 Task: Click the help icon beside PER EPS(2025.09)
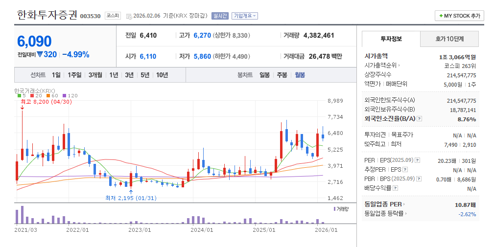(x=417, y=160)
